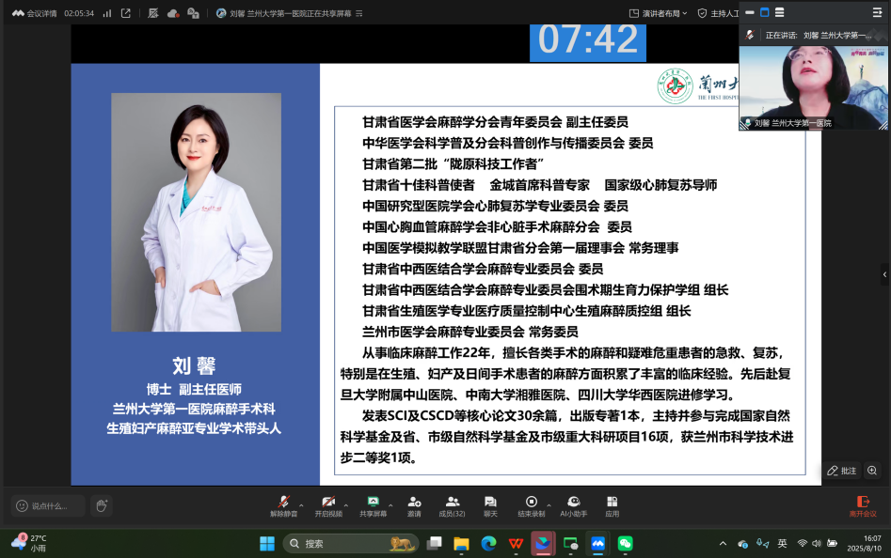Open the 成员(32) members list
Viewport: 891px width, 558px height.
453,505
